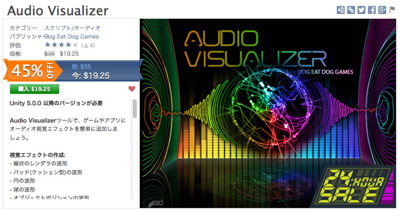Open the Dog Eat Dog Games publisher page
399x211 pixels.
tap(72, 37)
